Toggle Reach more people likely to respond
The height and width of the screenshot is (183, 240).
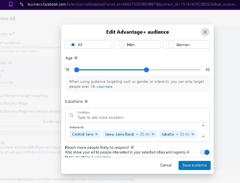click(205, 152)
